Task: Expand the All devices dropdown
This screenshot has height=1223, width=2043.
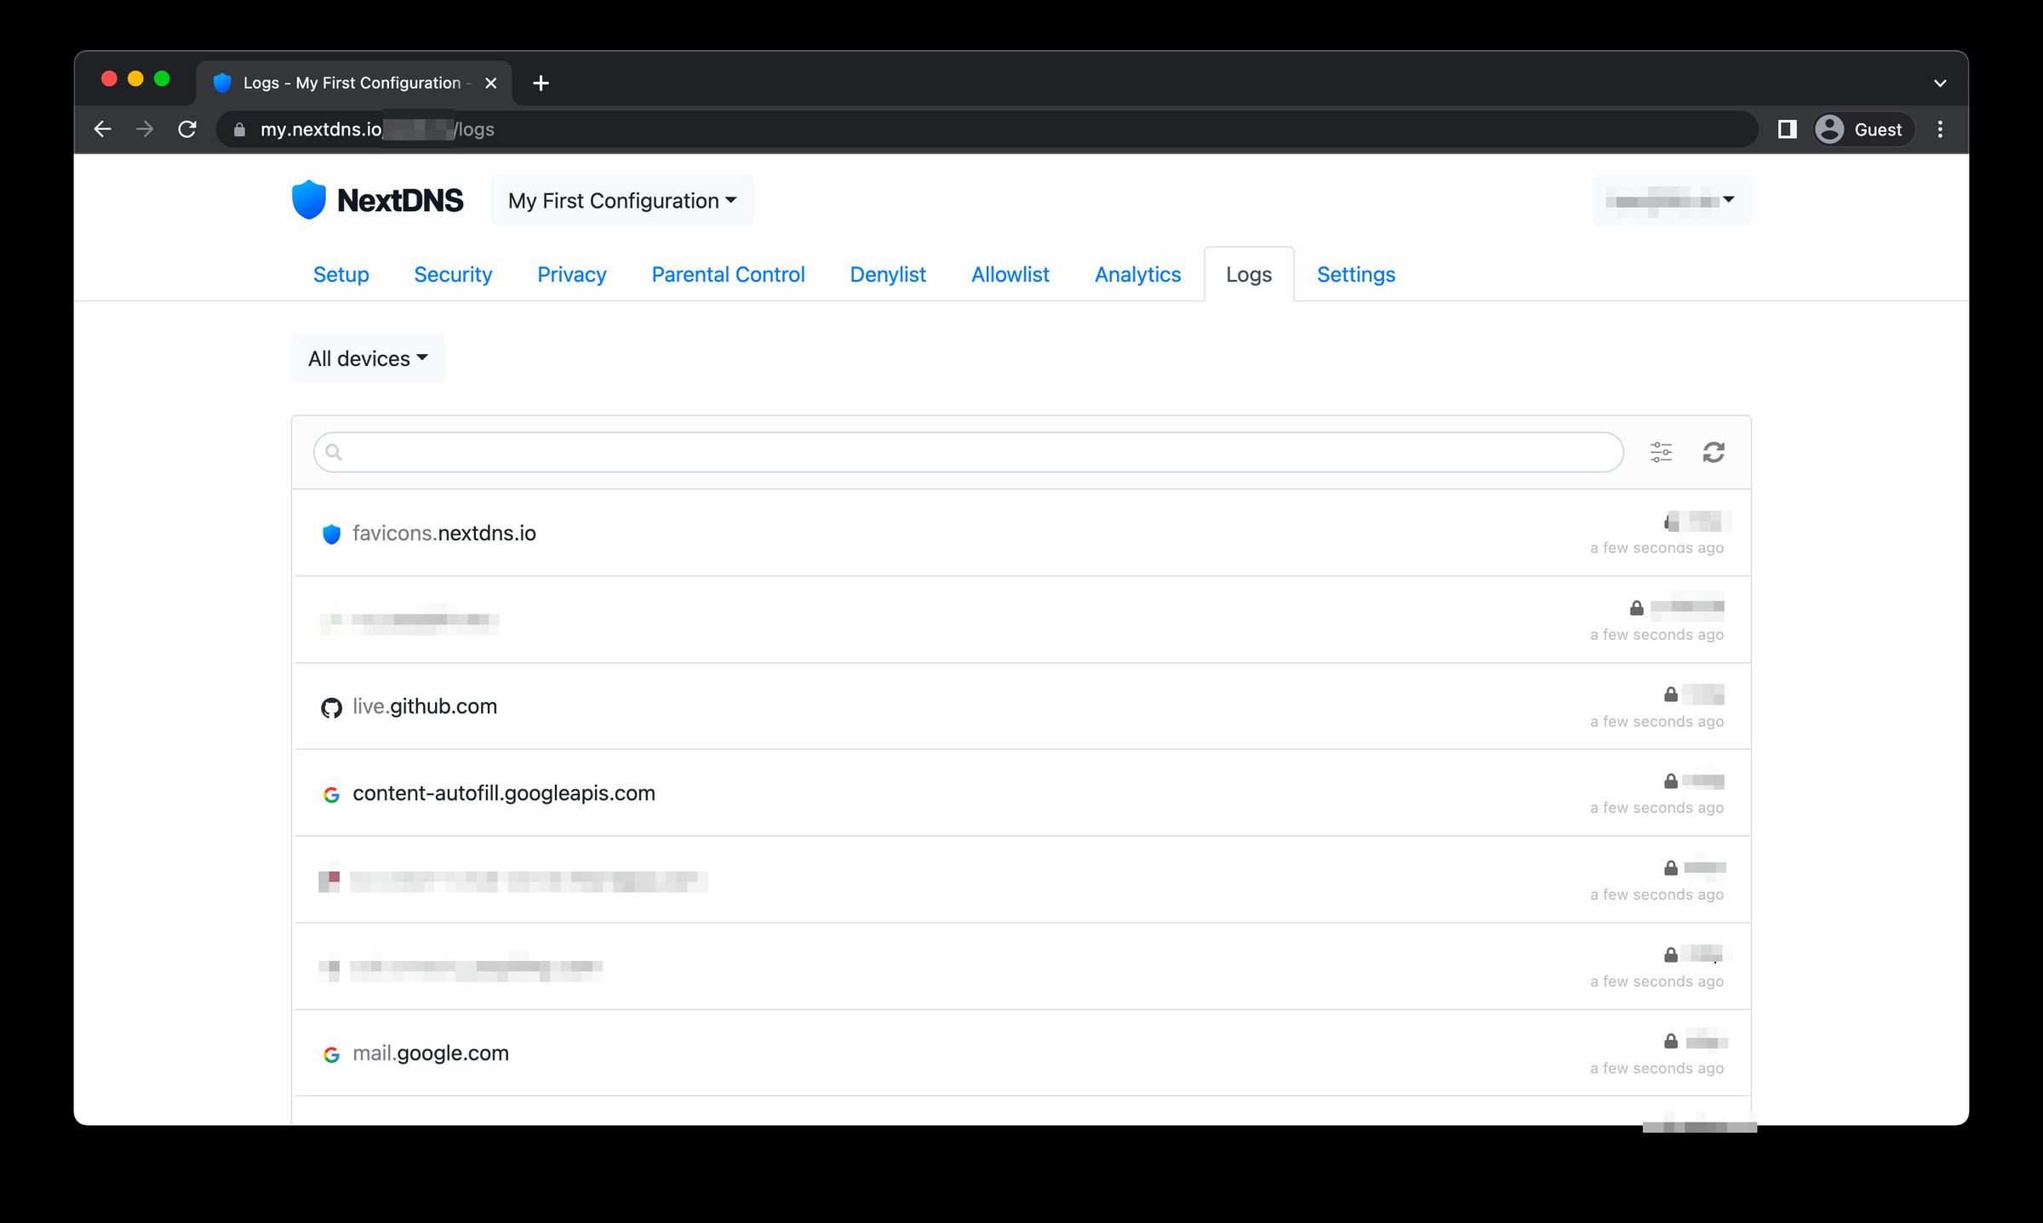Action: [x=369, y=358]
